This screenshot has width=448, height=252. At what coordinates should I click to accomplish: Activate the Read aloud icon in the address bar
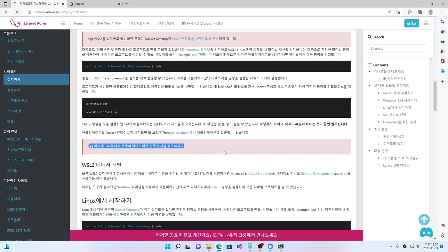click(x=389, y=12)
